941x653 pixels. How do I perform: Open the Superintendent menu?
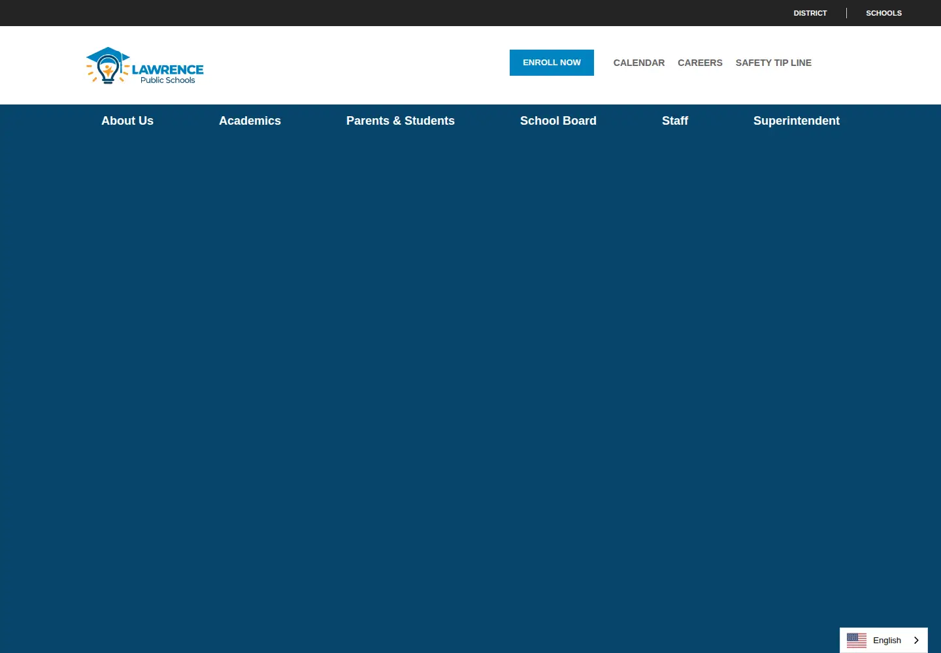[x=797, y=121]
